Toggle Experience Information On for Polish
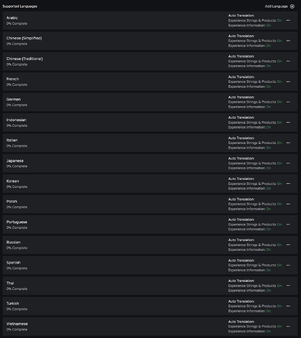 (269, 209)
